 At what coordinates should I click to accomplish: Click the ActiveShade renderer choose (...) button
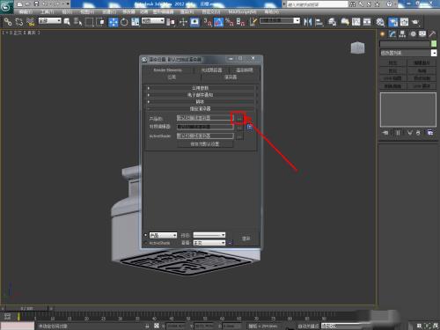(239, 136)
